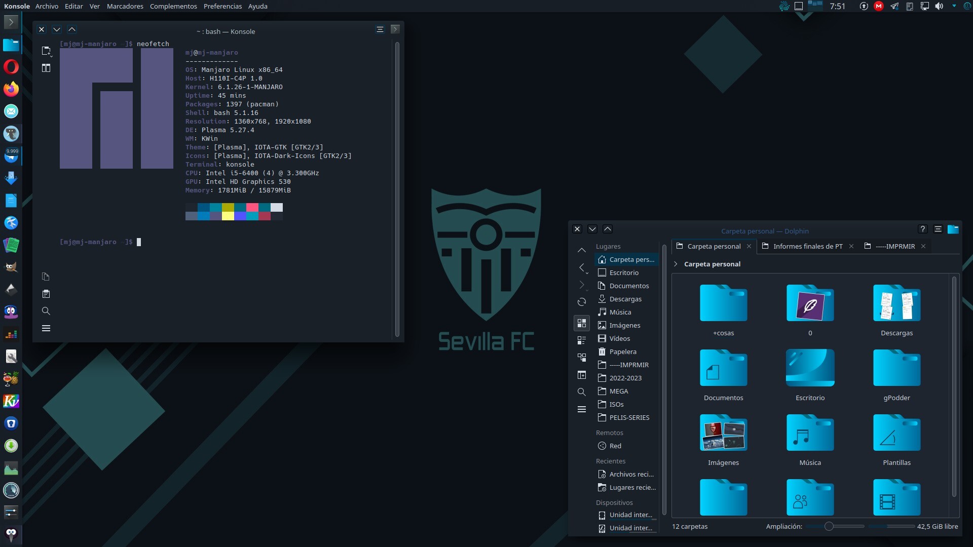Select MEGA in Places panel

[626, 391]
